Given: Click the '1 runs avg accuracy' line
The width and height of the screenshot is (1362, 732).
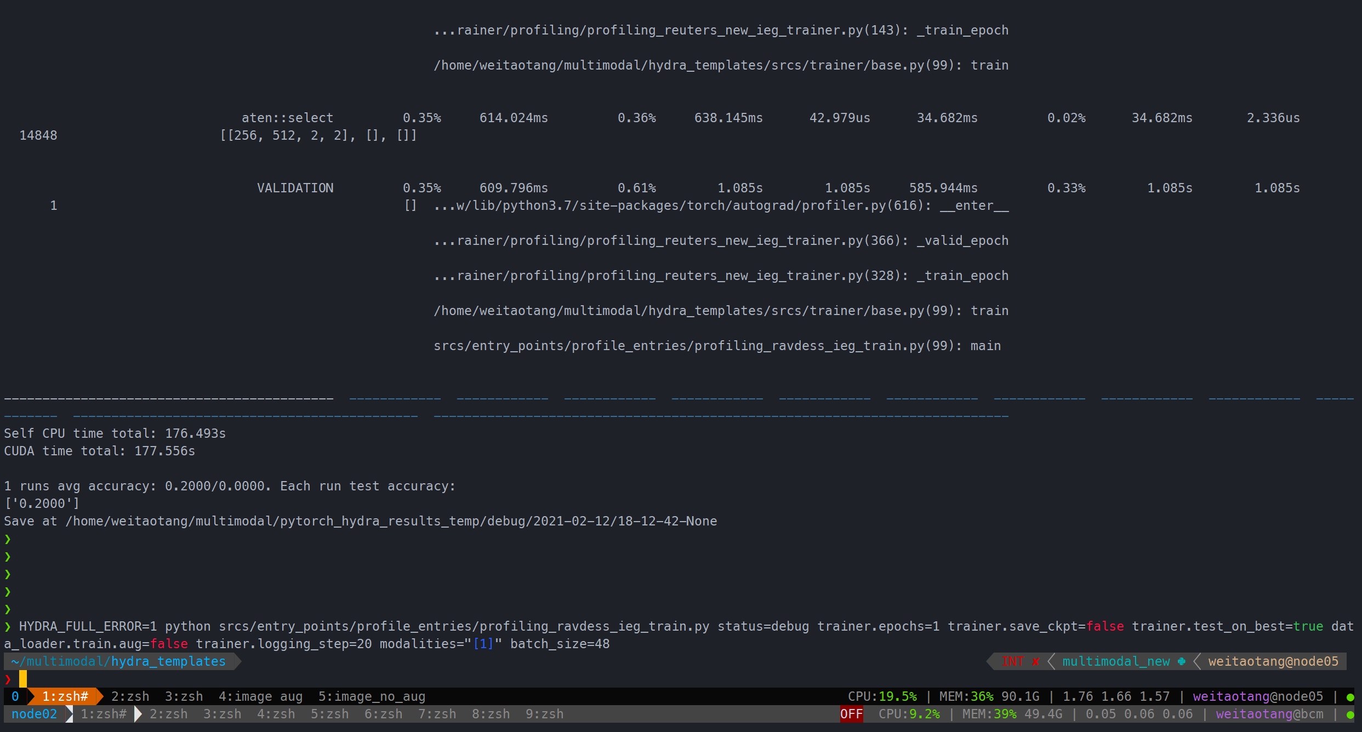Looking at the screenshot, I should [230, 486].
